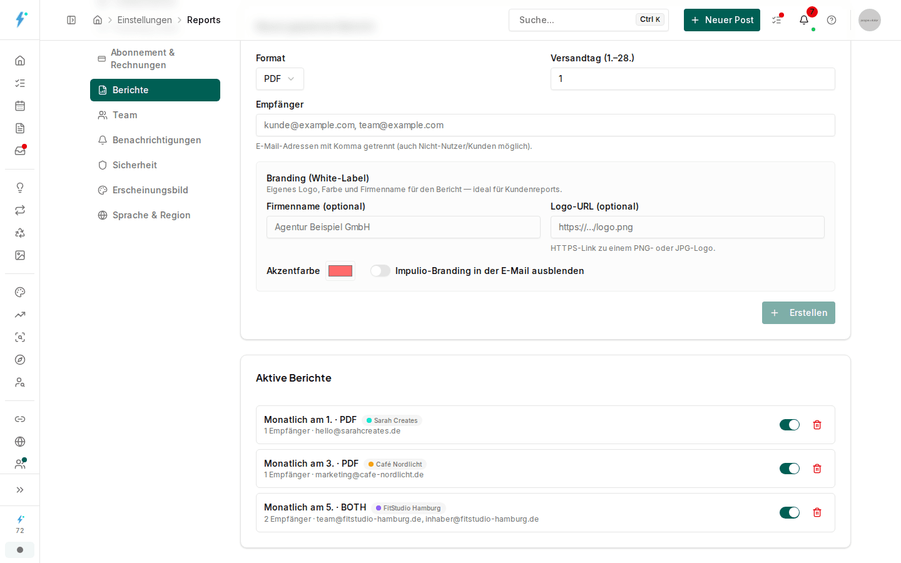This screenshot has width=901, height=563.
Task: Open the Home icon in the left sidebar
Action: pyautogui.click(x=20, y=61)
